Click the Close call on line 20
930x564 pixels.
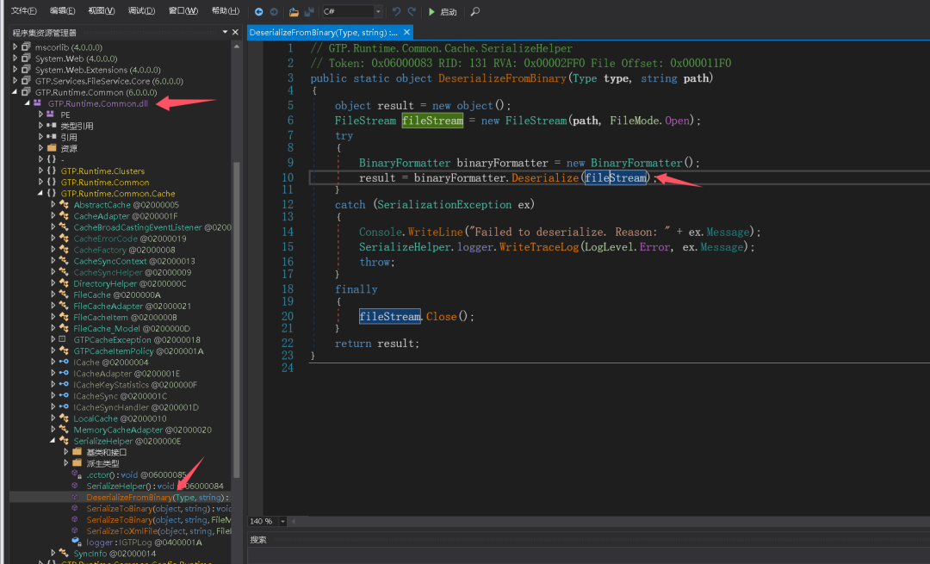click(441, 317)
